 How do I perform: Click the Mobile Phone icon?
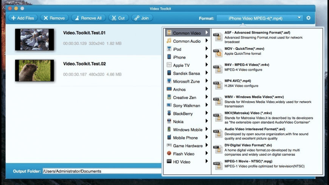[169, 137]
